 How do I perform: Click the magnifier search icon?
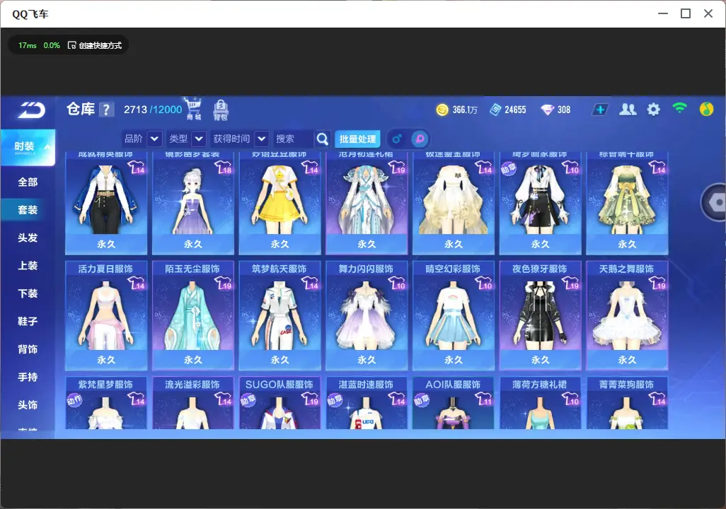coord(322,139)
